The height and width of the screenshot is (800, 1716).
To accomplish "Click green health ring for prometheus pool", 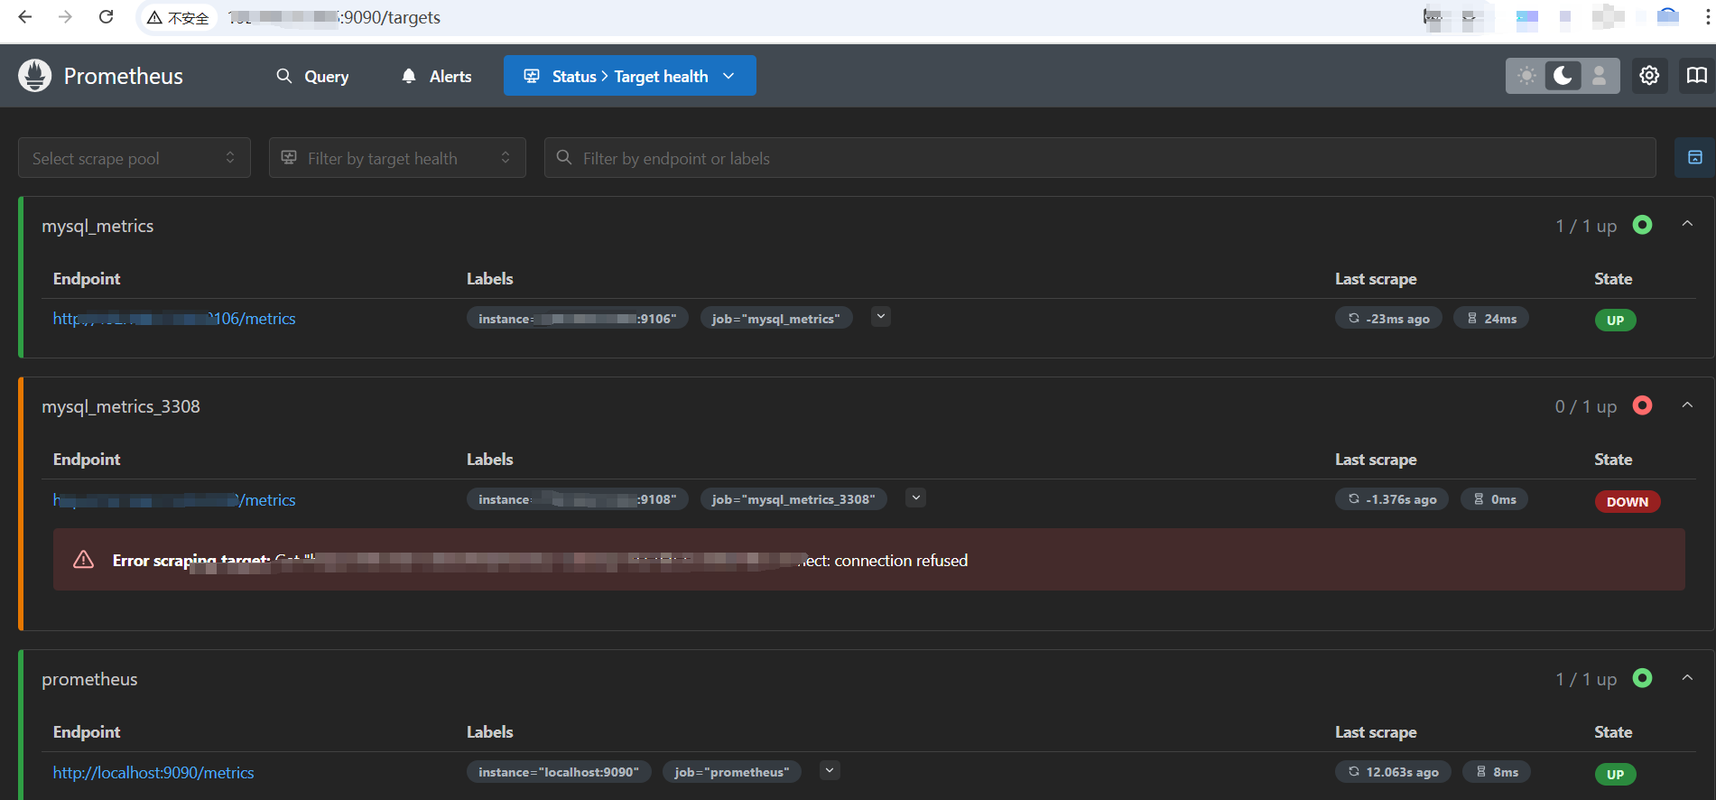I will click(1643, 678).
